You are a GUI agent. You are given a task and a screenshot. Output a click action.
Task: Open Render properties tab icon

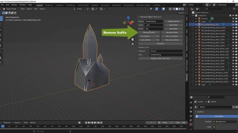191,108
